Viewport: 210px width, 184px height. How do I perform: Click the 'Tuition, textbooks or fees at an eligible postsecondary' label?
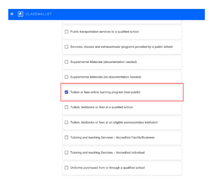[x=114, y=122]
